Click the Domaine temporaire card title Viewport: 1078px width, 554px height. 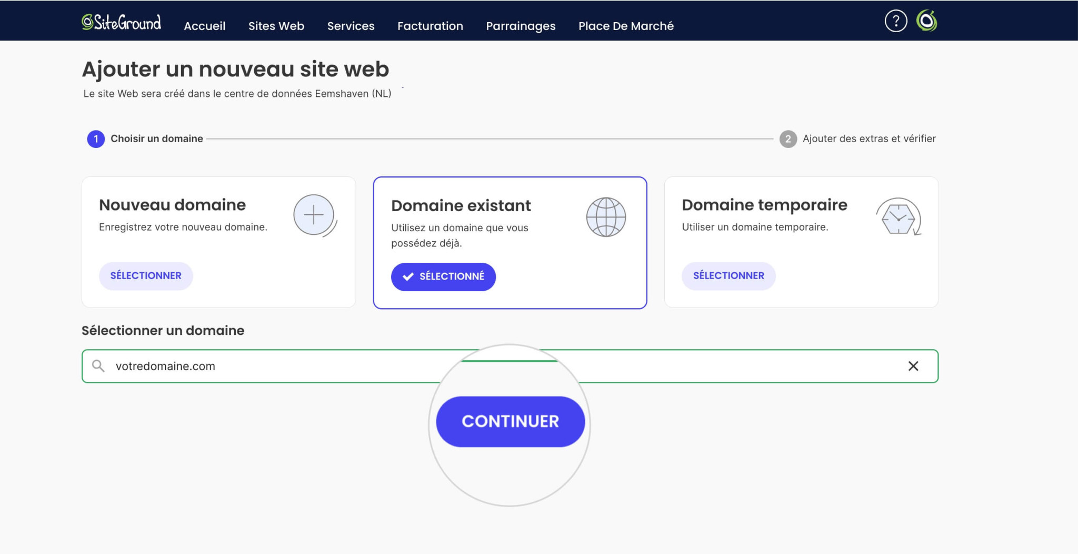coord(764,204)
